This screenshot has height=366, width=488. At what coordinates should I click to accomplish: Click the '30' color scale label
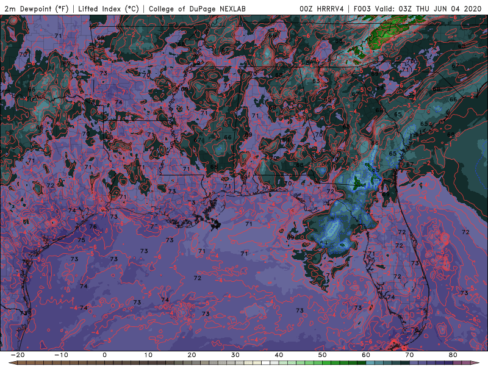[x=235, y=355]
